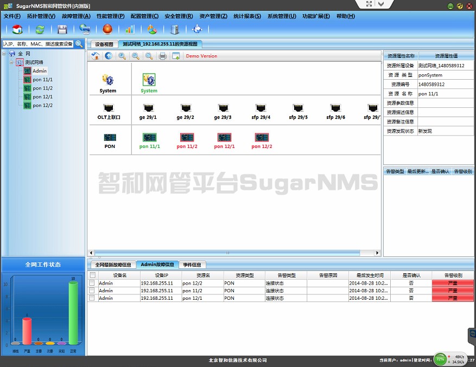Tick the select-all checkbox in alarm table header

pos(93,275)
